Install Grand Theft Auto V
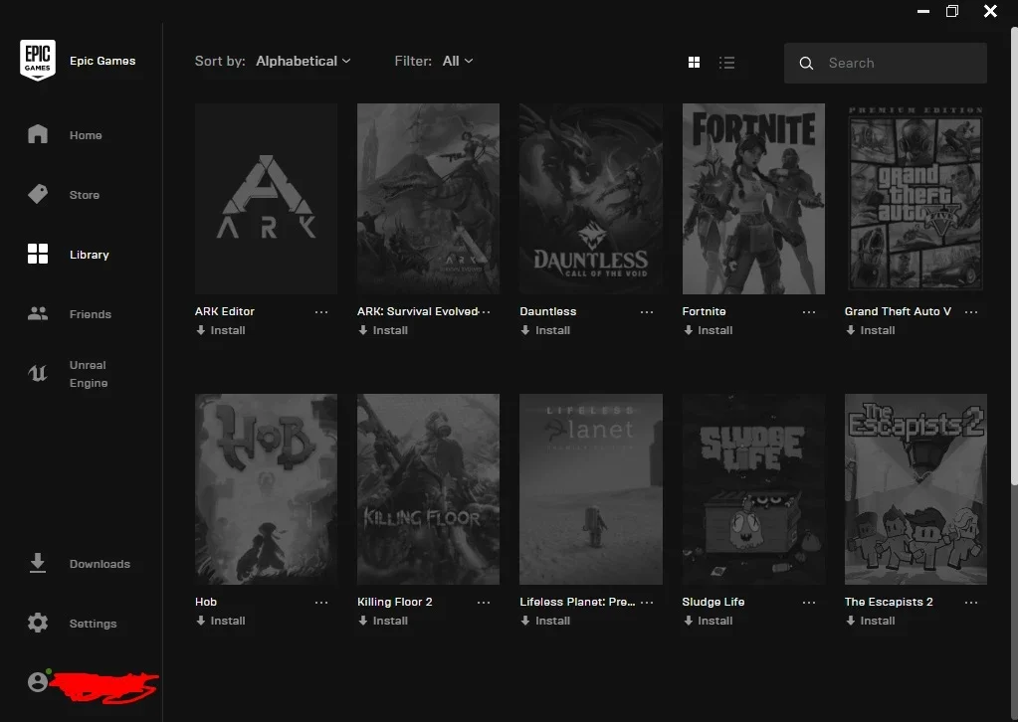1018x722 pixels. 870,330
